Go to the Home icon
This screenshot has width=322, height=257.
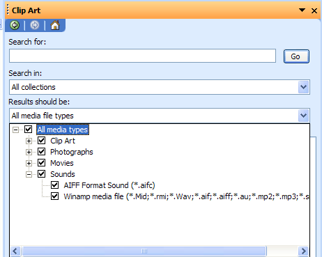coord(55,25)
